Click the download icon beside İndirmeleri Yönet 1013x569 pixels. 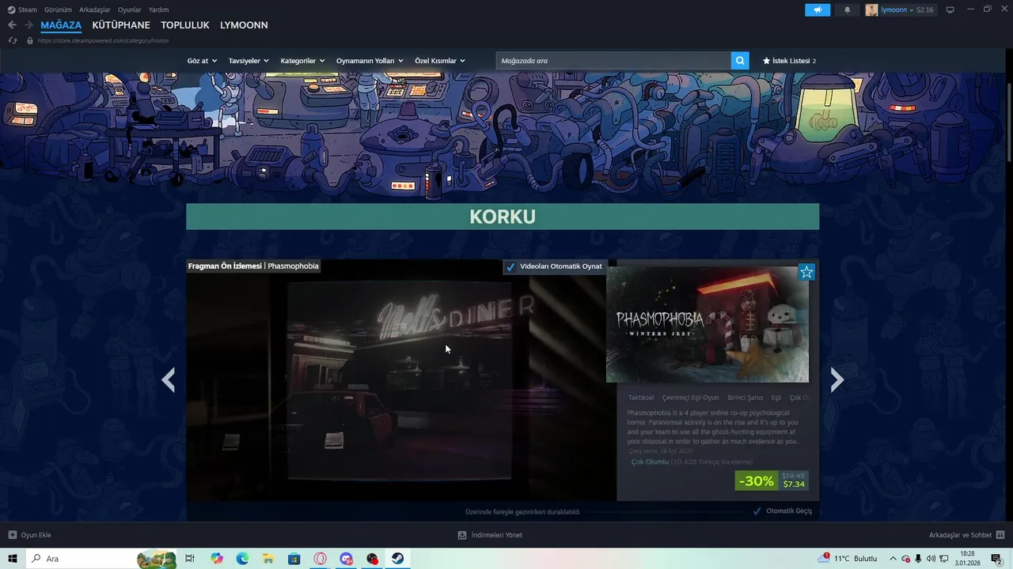(x=462, y=535)
